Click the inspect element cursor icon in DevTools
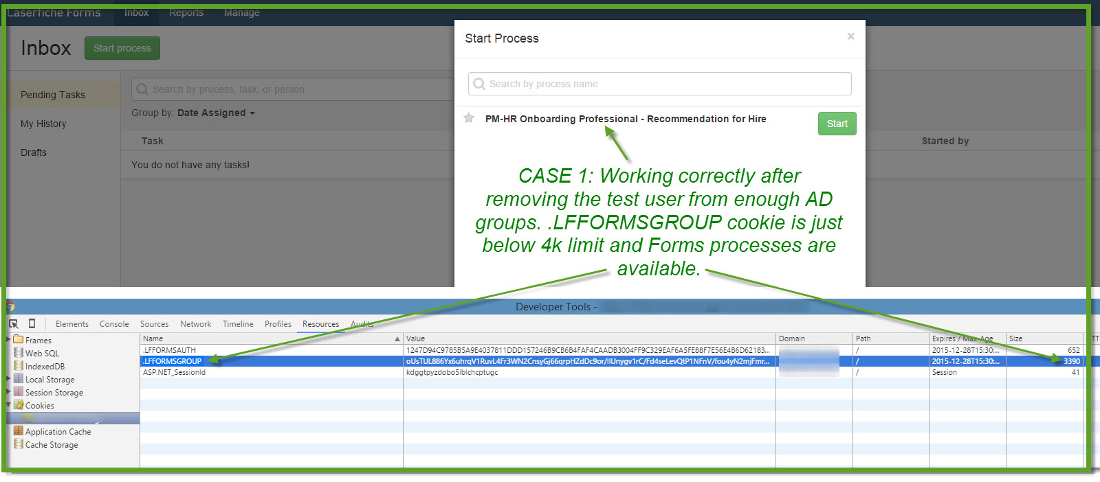This screenshot has height=482, width=1100. click(x=14, y=323)
